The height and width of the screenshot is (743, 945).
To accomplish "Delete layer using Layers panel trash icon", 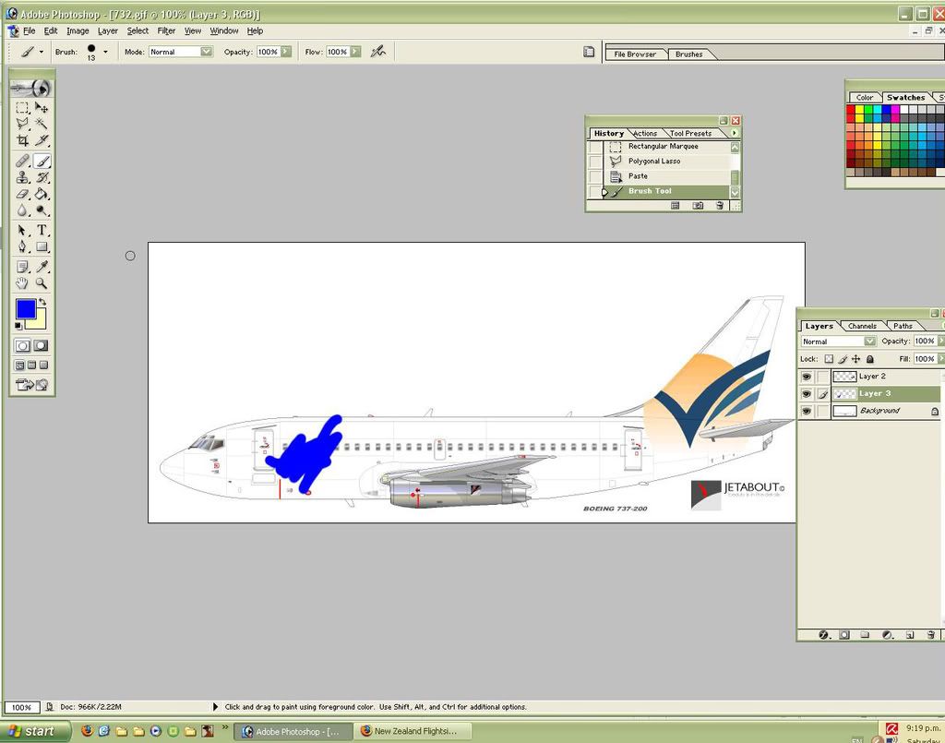I will point(931,635).
